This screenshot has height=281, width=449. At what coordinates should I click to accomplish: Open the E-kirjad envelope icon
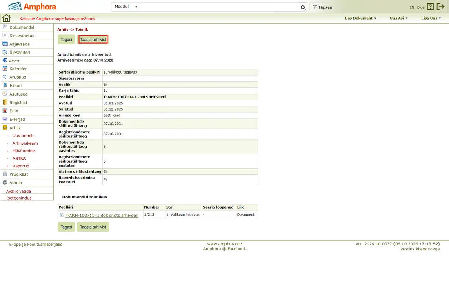5,119
